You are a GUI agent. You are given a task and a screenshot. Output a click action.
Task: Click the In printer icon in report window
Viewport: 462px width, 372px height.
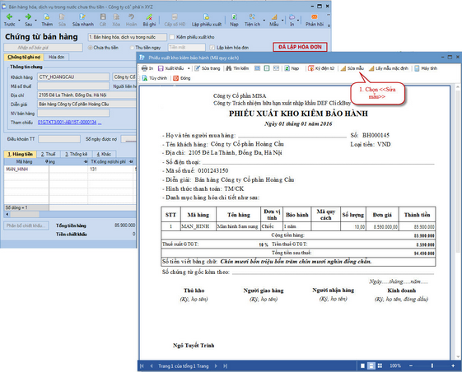click(144, 68)
